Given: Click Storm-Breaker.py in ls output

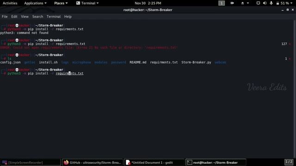Looking at the screenshot, I should (196, 62).
